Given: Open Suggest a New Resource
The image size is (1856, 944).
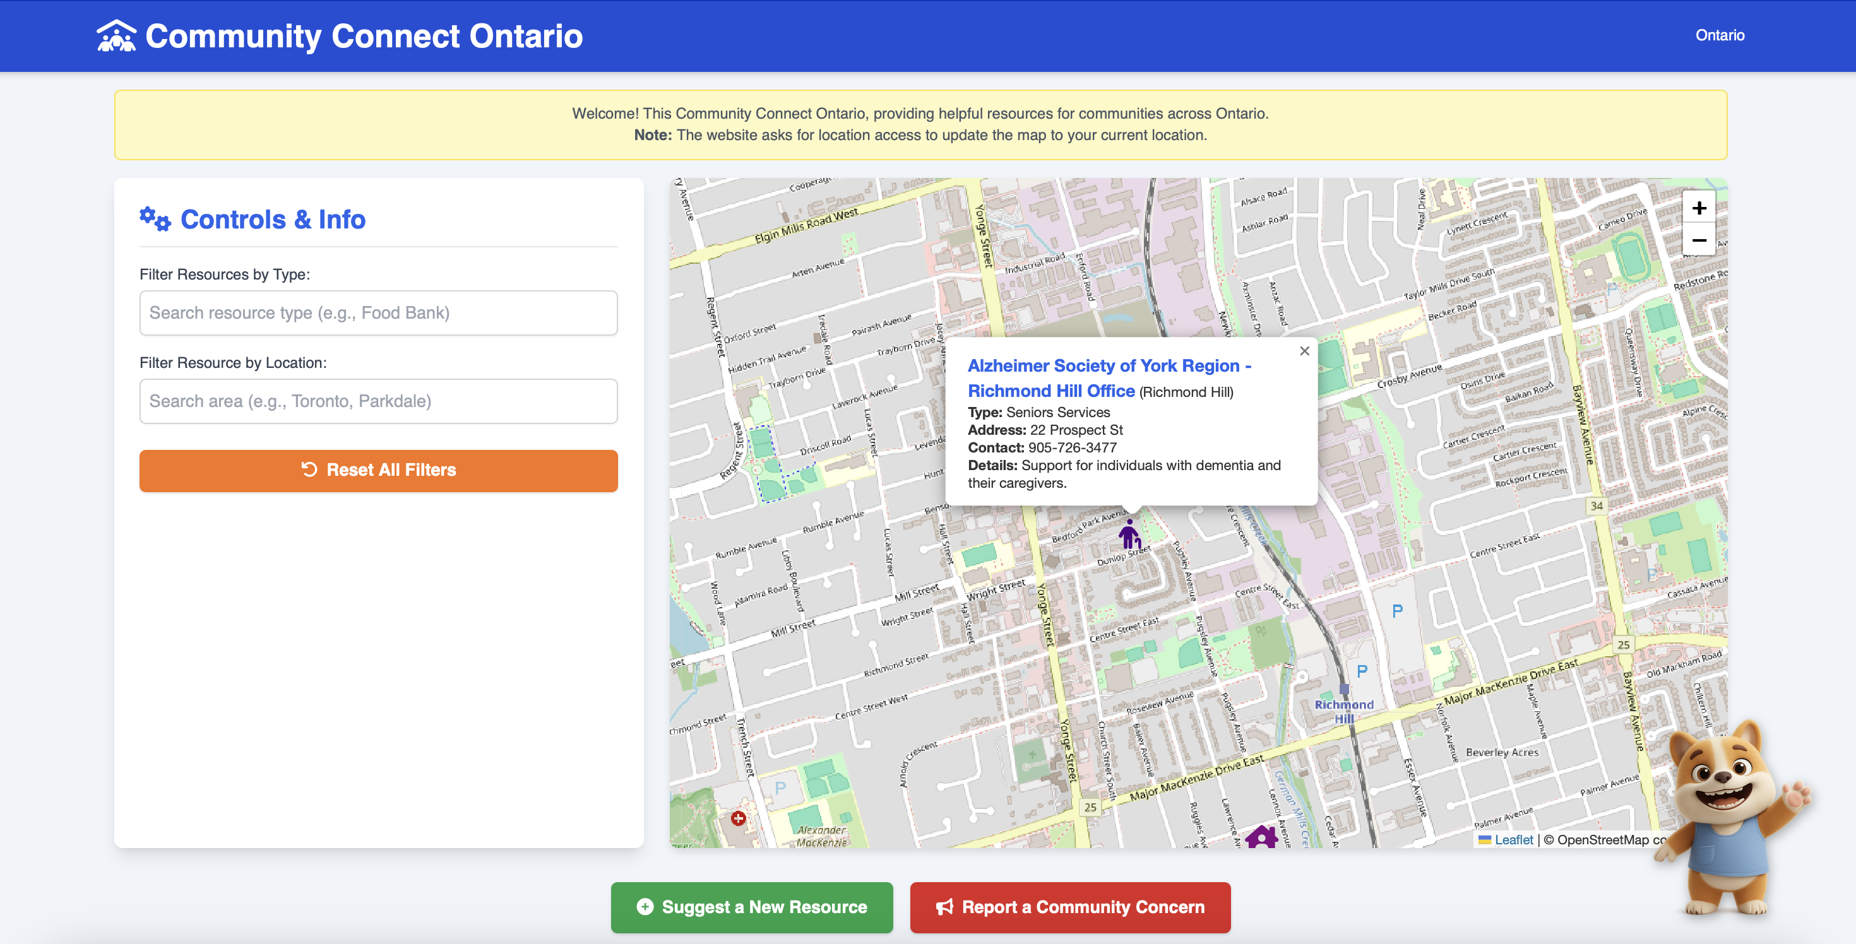Looking at the screenshot, I should 751,907.
